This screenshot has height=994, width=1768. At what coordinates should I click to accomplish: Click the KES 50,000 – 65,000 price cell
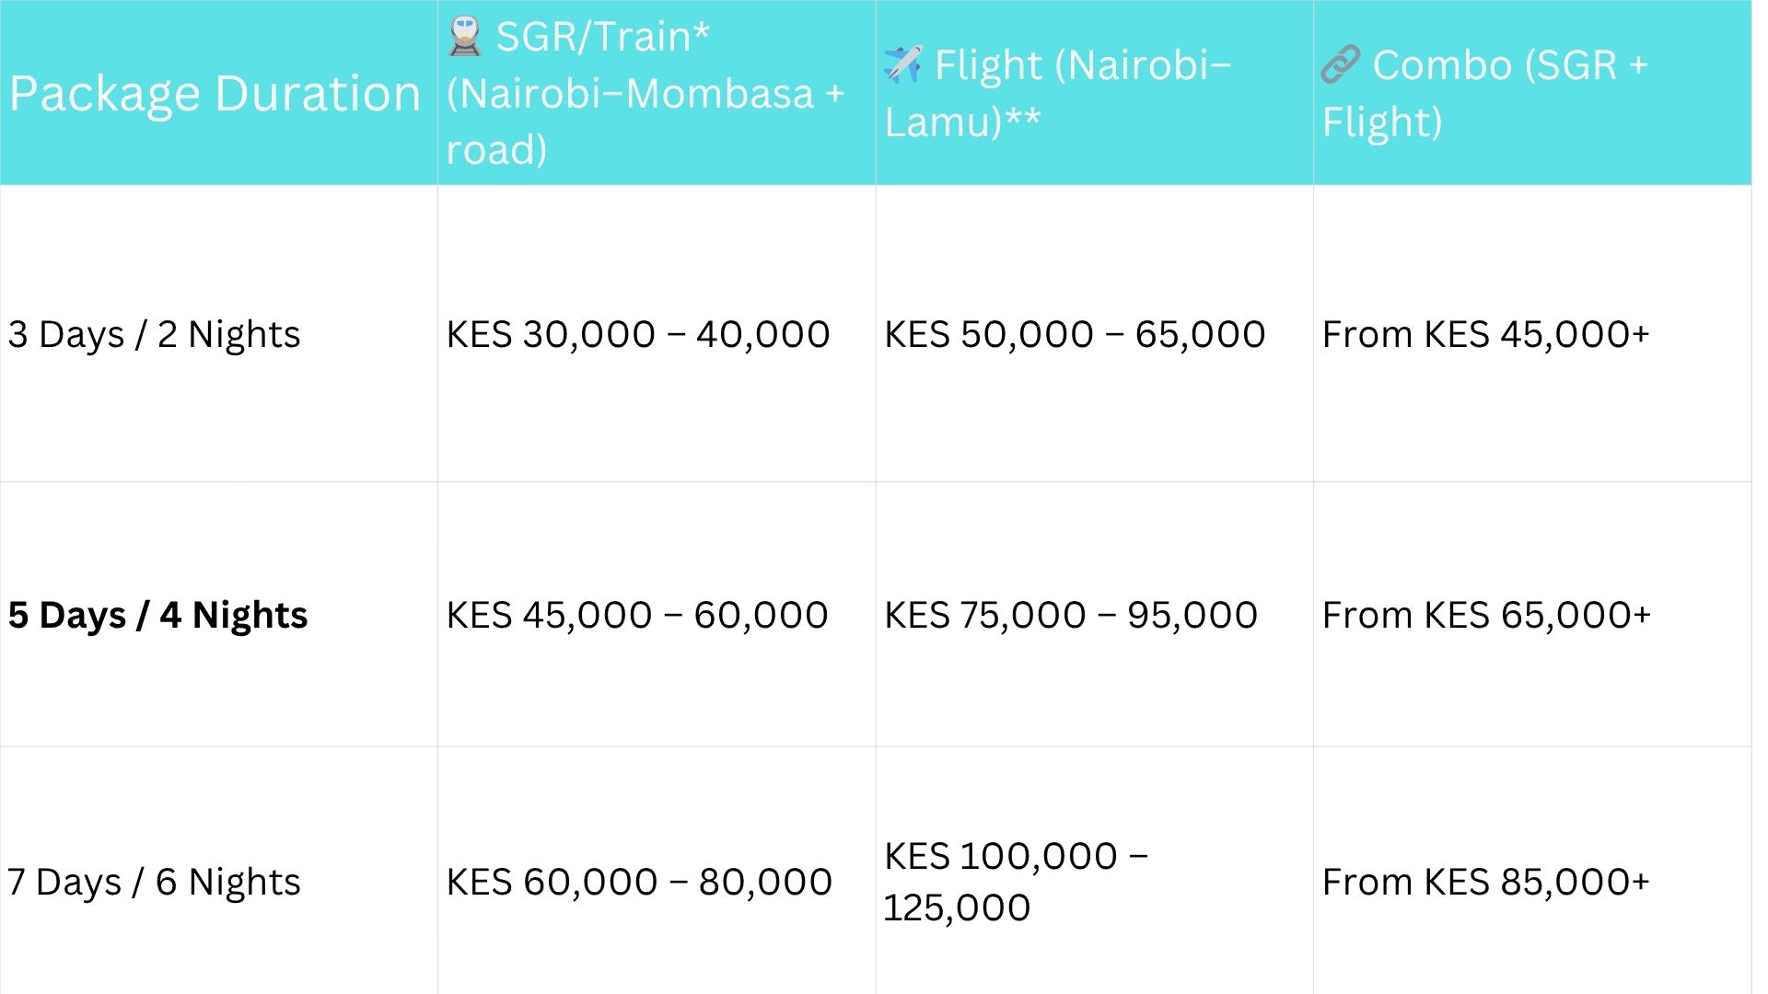1075,334
